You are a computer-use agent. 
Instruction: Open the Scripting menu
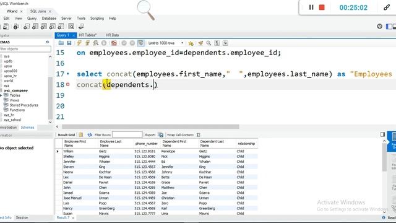click(97, 18)
